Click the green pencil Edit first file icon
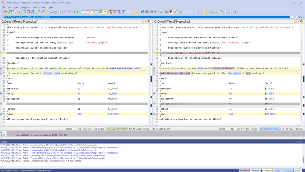The height and width of the screenshot is (172, 305). coord(38,12)
